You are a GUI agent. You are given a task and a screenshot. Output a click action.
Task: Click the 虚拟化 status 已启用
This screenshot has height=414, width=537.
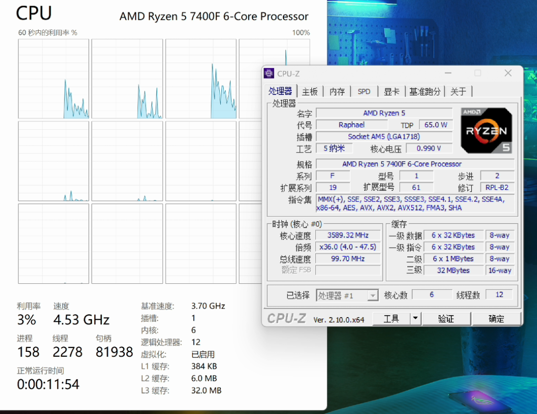coord(203,354)
